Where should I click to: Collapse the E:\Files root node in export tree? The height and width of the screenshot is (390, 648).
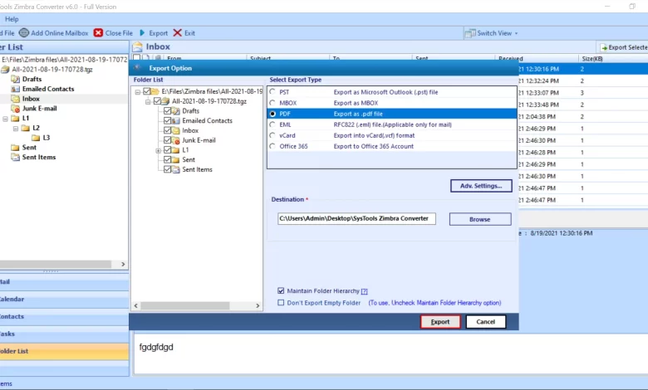pos(138,91)
